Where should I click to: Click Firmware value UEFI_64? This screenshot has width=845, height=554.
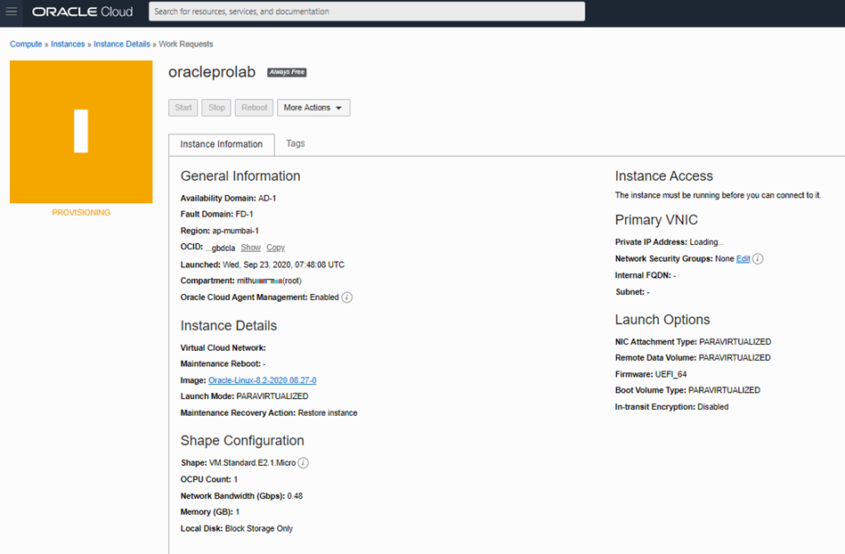click(671, 374)
